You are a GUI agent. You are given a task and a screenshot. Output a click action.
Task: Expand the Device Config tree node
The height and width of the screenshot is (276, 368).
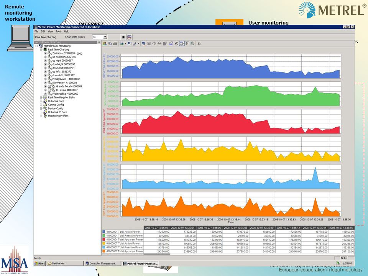coord(41,108)
